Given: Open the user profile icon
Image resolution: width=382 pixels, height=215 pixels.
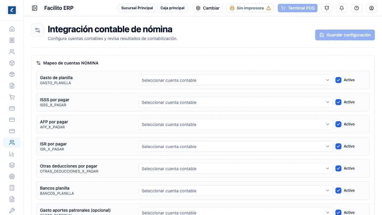Looking at the screenshot, I should point(372,8).
